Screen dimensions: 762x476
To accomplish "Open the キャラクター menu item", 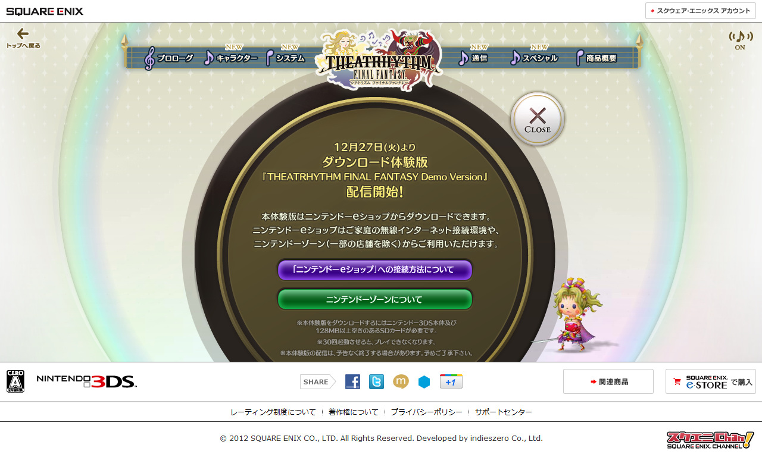I will pos(232,58).
